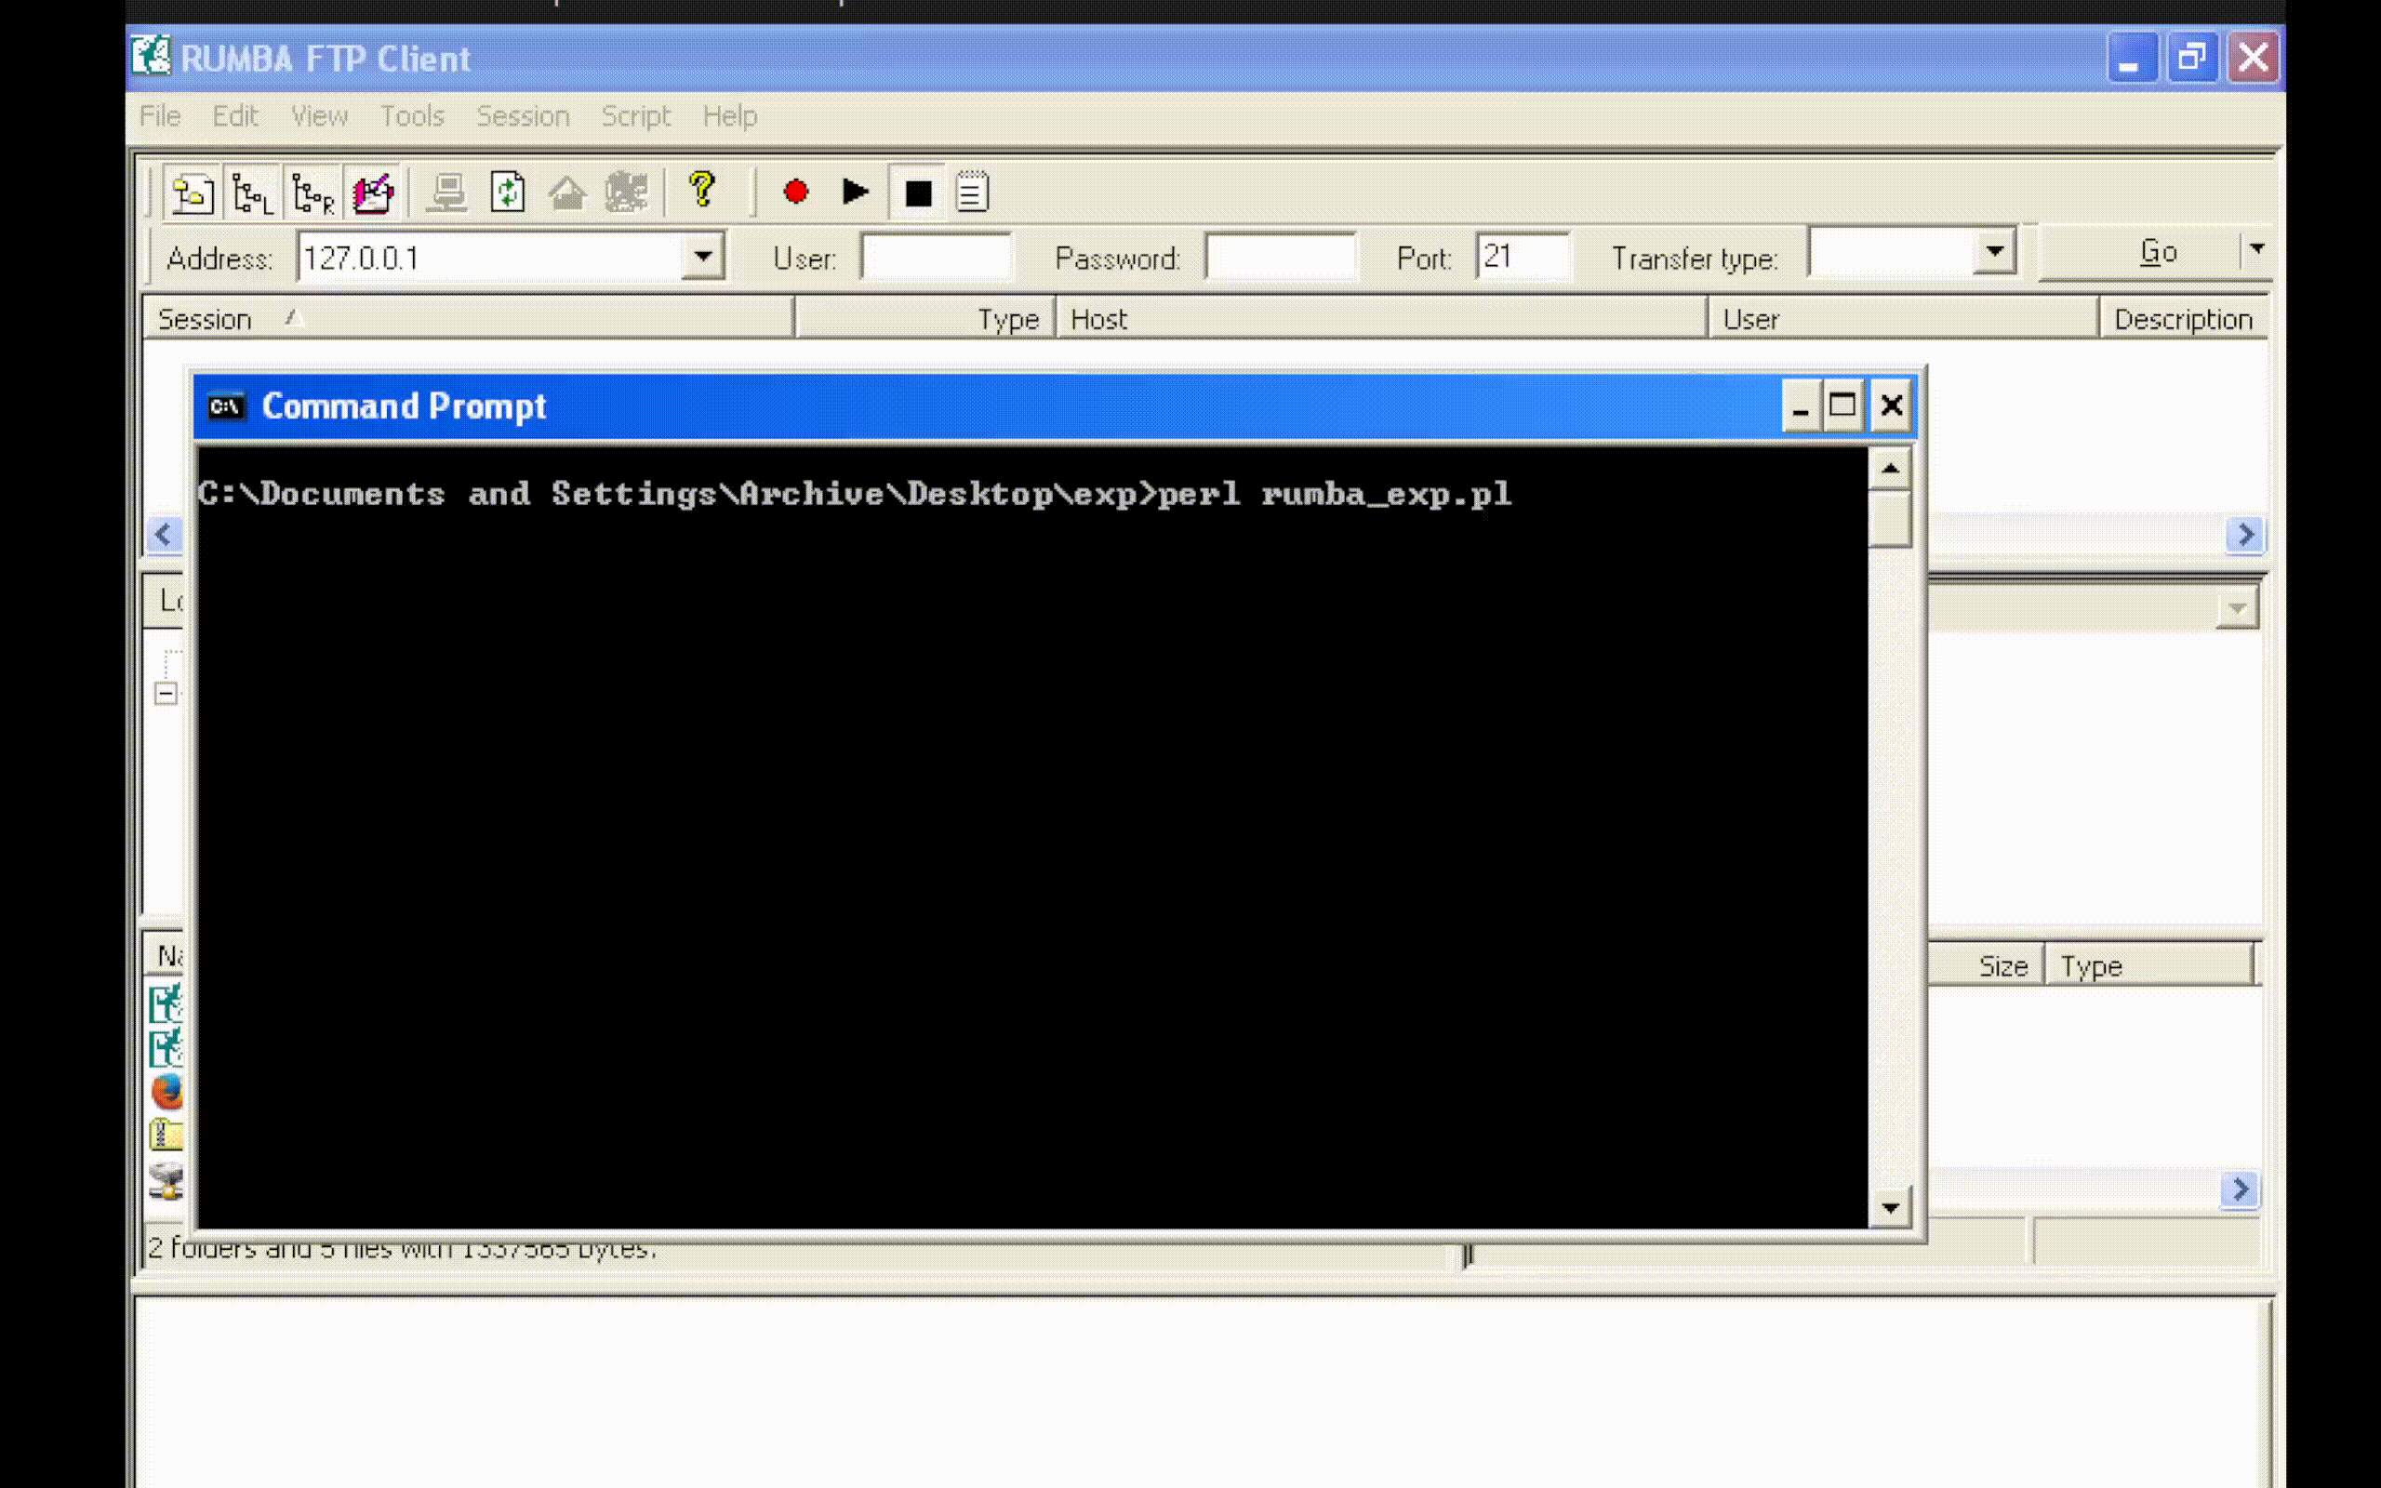This screenshot has width=2381, height=1488.
Task: Expand the arrow next to Go
Action: point(2257,250)
